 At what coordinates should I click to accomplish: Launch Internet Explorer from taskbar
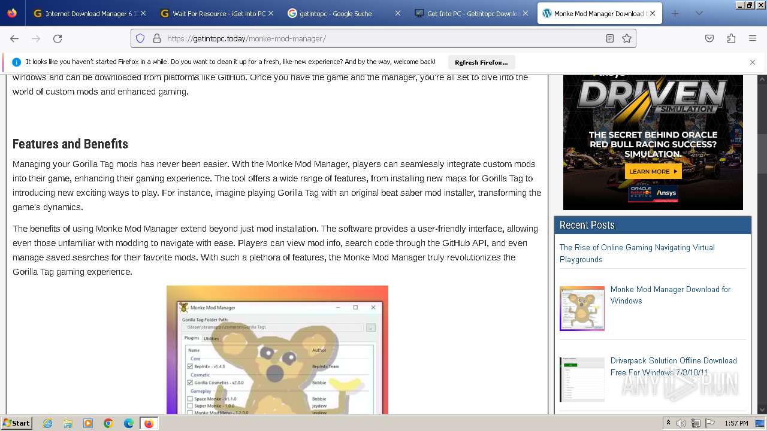point(47,423)
